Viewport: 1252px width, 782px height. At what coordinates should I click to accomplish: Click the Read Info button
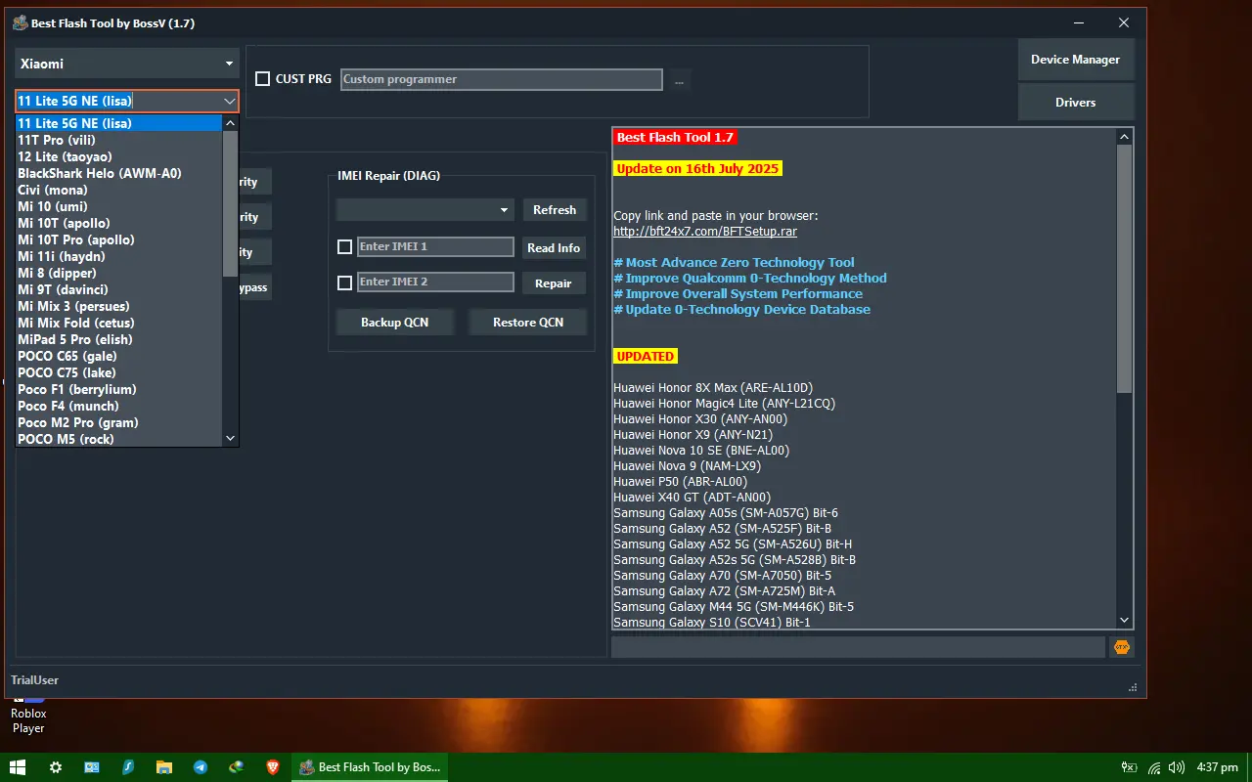coord(554,247)
